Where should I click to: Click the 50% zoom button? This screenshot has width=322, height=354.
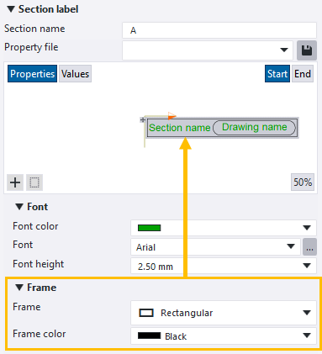(303, 182)
